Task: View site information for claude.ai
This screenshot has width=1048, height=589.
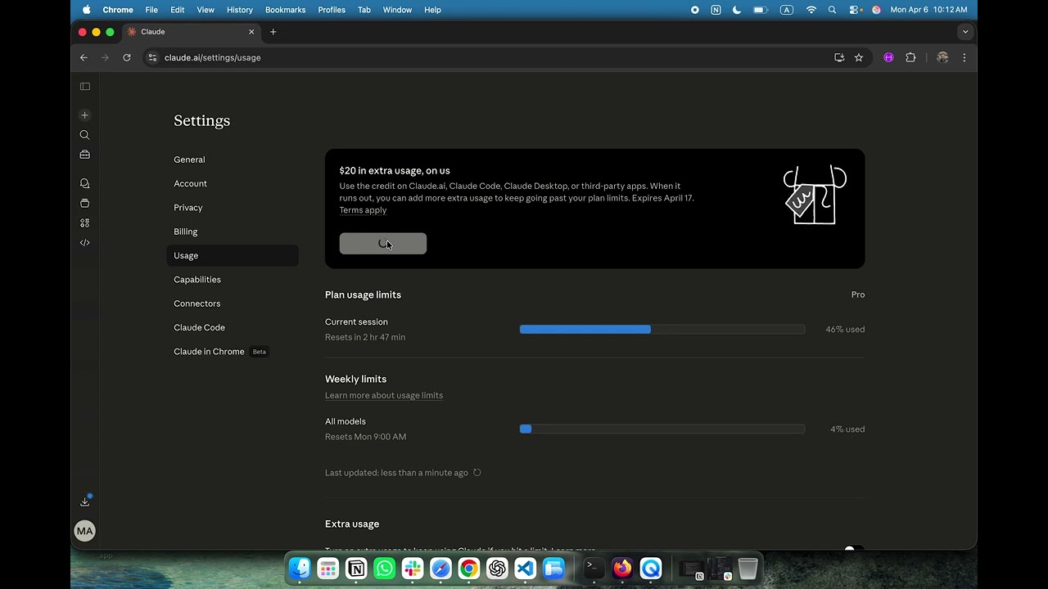Action: [152, 58]
